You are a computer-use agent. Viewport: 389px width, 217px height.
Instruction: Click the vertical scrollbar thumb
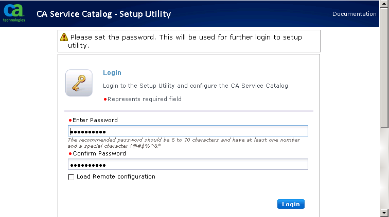(384, 67)
